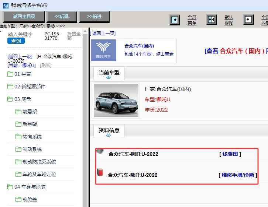Click folder icon beside 制动防抱死系统
The image size is (268, 207).
pos(18,162)
